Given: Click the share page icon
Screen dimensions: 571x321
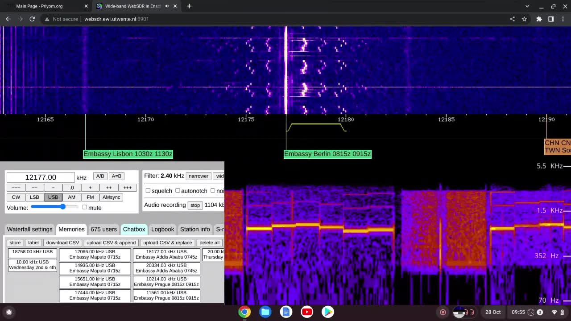Looking at the screenshot, I should click(512, 19).
